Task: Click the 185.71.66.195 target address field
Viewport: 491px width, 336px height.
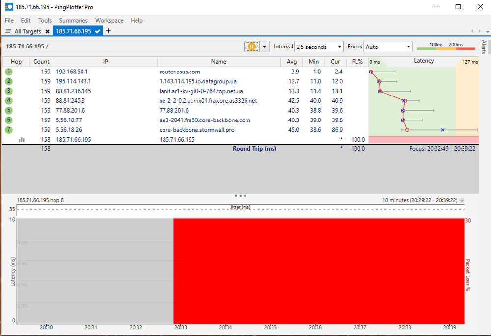Action: click(x=123, y=47)
